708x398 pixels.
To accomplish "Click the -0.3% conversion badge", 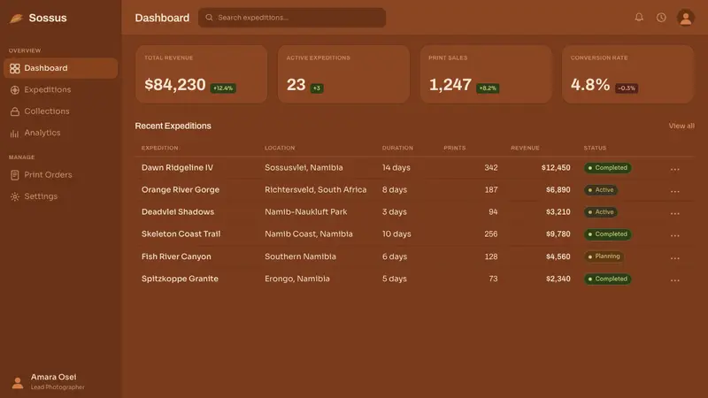I will pyautogui.click(x=627, y=88).
